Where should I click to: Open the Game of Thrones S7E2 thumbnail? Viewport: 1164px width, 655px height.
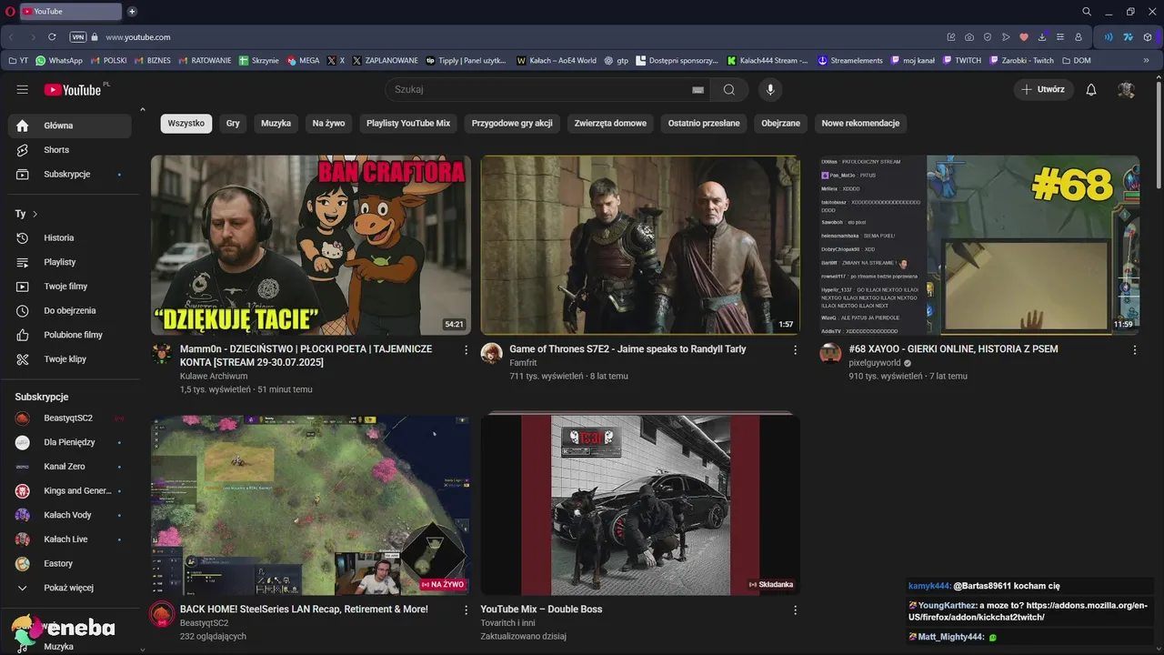pos(640,245)
